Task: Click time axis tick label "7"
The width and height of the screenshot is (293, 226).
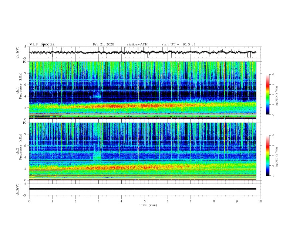Action: point(191,201)
